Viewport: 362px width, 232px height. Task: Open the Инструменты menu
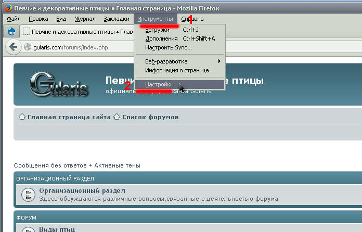(156, 19)
